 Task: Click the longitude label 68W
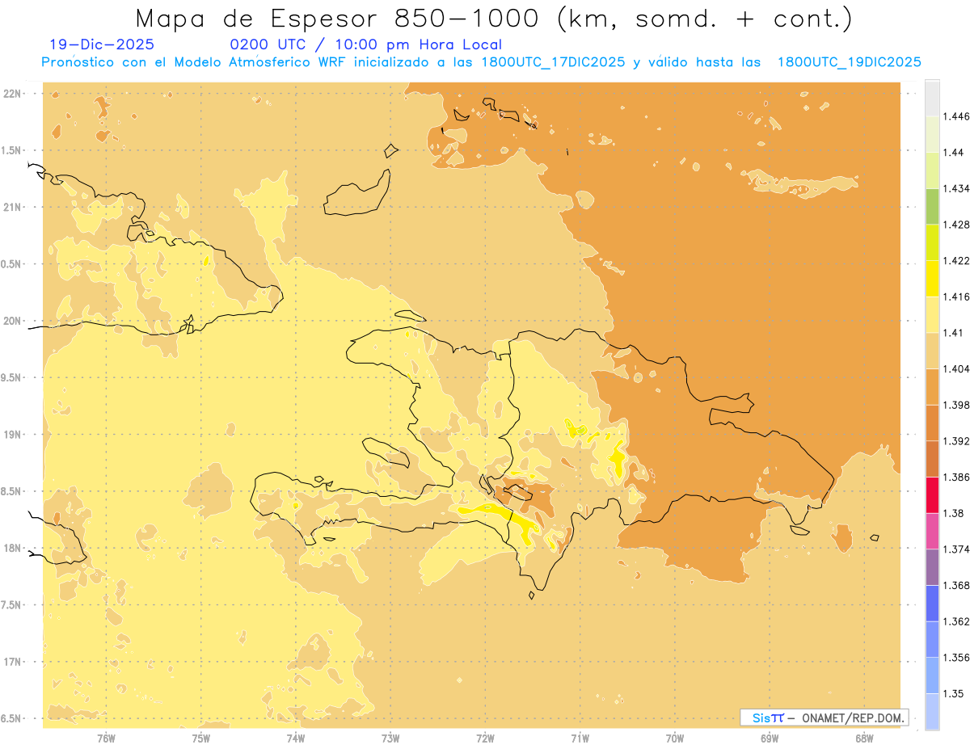point(863,738)
